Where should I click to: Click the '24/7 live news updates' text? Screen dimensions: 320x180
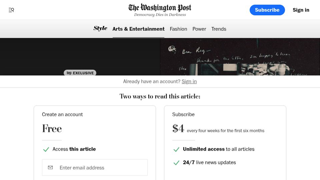209,162
